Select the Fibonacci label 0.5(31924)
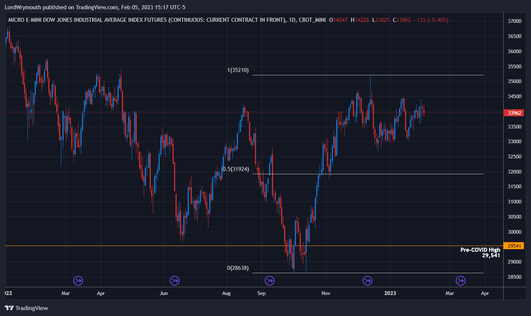This screenshot has width=531, height=316. point(236,169)
